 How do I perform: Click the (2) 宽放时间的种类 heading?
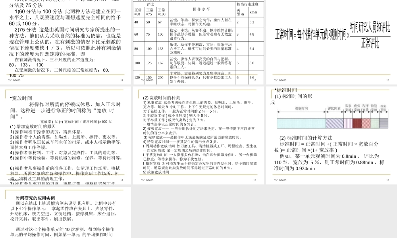(x=161, y=98)
